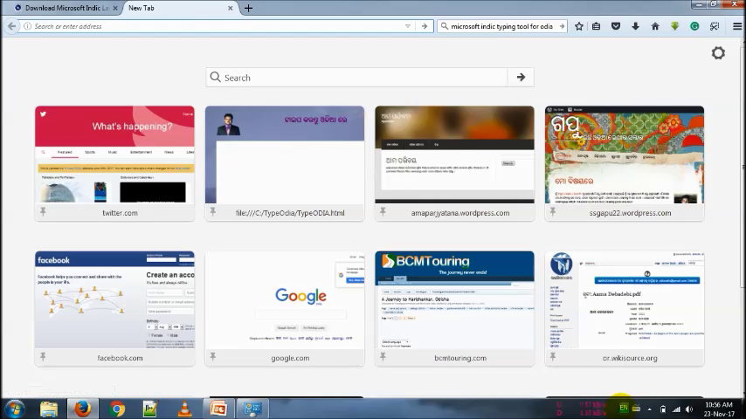Open the Windows Start button

[x=14, y=409]
